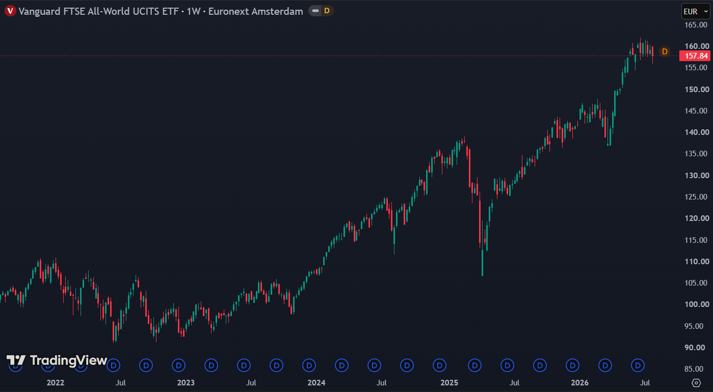Click the 140.00 price axis label
The image size is (713, 392).
coord(697,132)
